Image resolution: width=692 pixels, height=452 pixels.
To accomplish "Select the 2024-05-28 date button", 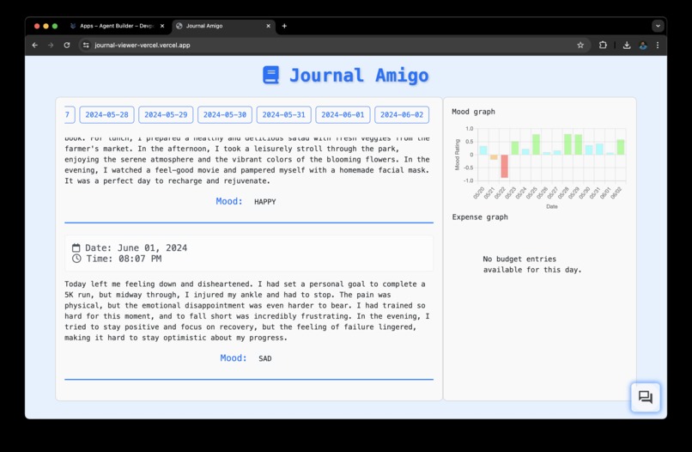I will pyautogui.click(x=106, y=115).
